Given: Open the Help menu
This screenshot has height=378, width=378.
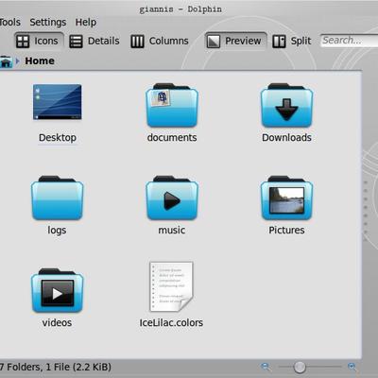Looking at the screenshot, I should (x=86, y=22).
